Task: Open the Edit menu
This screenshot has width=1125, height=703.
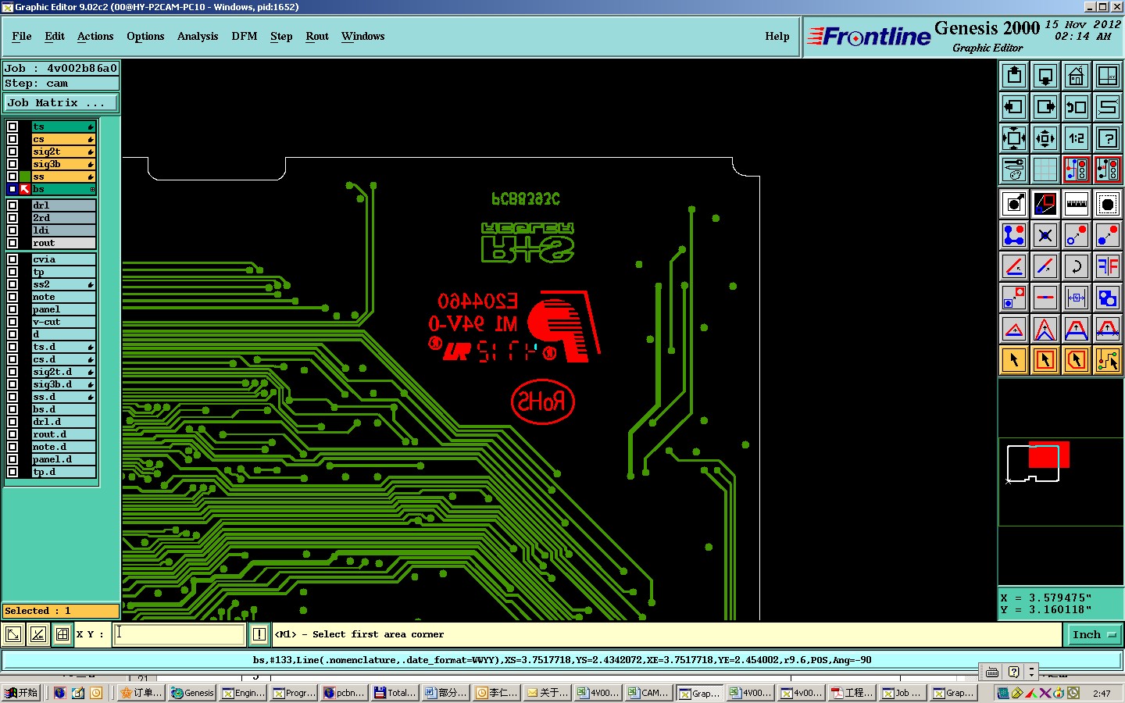Action: (55, 36)
